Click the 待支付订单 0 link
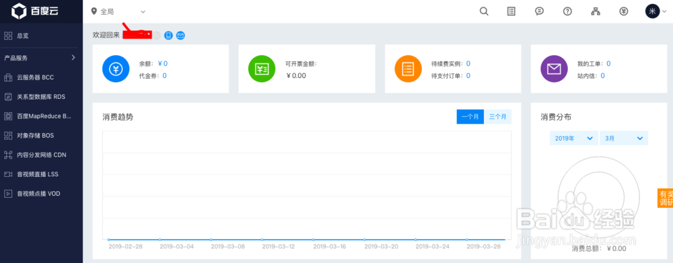This screenshot has height=263, width=673. [x=468, y=75]
